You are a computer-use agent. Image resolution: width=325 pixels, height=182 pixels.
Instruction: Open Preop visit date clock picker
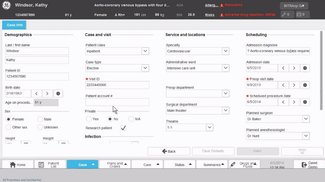(x=305, y=85)
